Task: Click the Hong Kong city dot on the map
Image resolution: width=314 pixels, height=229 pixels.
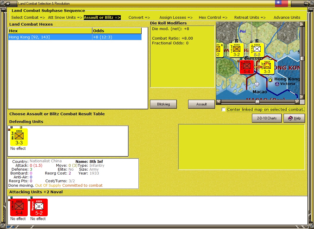Action: (x=270, y=80)
